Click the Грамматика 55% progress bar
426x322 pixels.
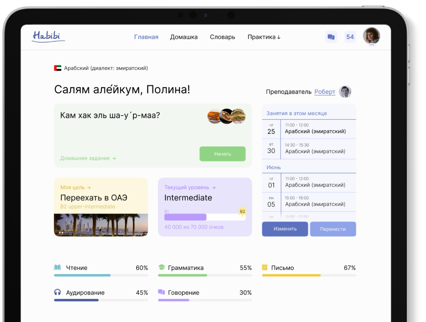pyautogui.click(x=205, y=275)
